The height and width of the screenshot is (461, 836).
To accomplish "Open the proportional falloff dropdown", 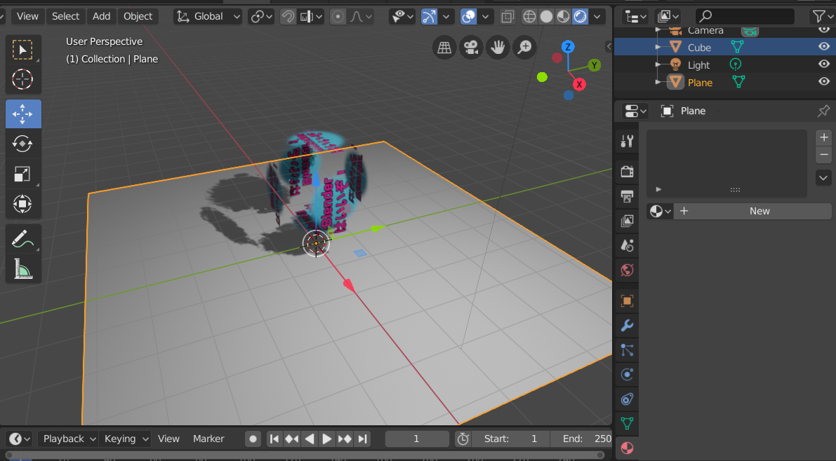I will (x=360, y=17).
